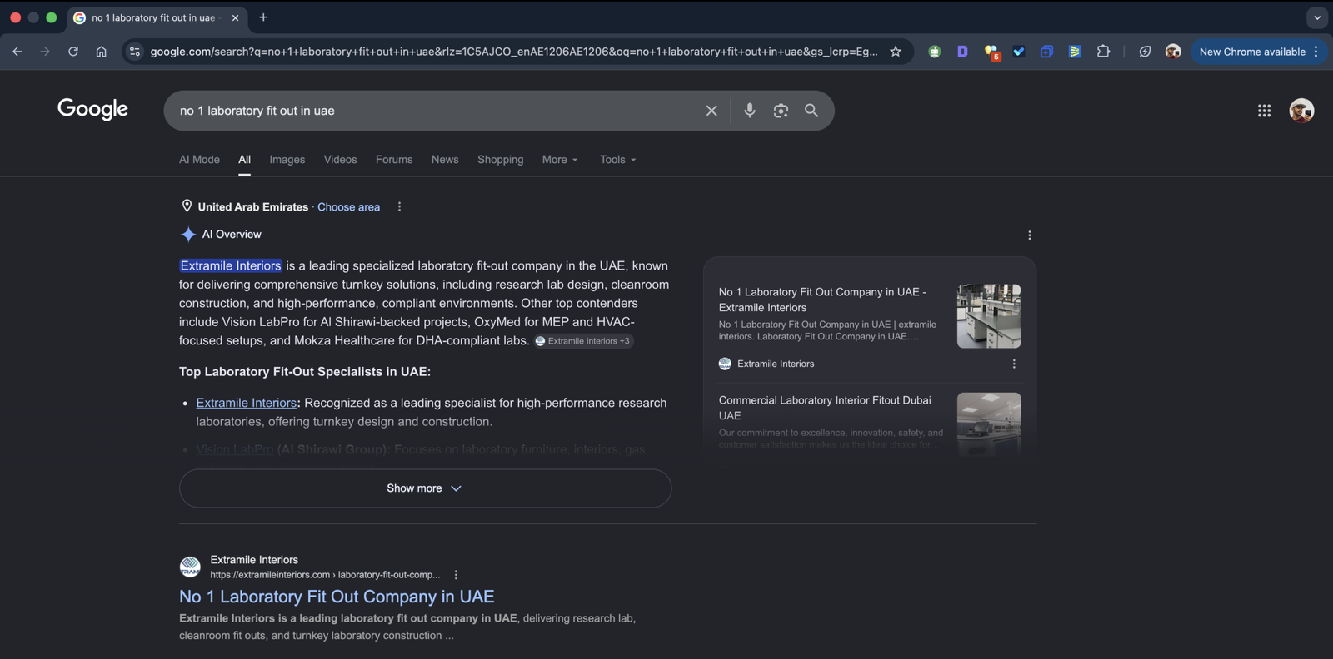
Task: Open 'No 1 Laboratory Fit Out Company in UAE' blue result title
Action: pos(337,597)
